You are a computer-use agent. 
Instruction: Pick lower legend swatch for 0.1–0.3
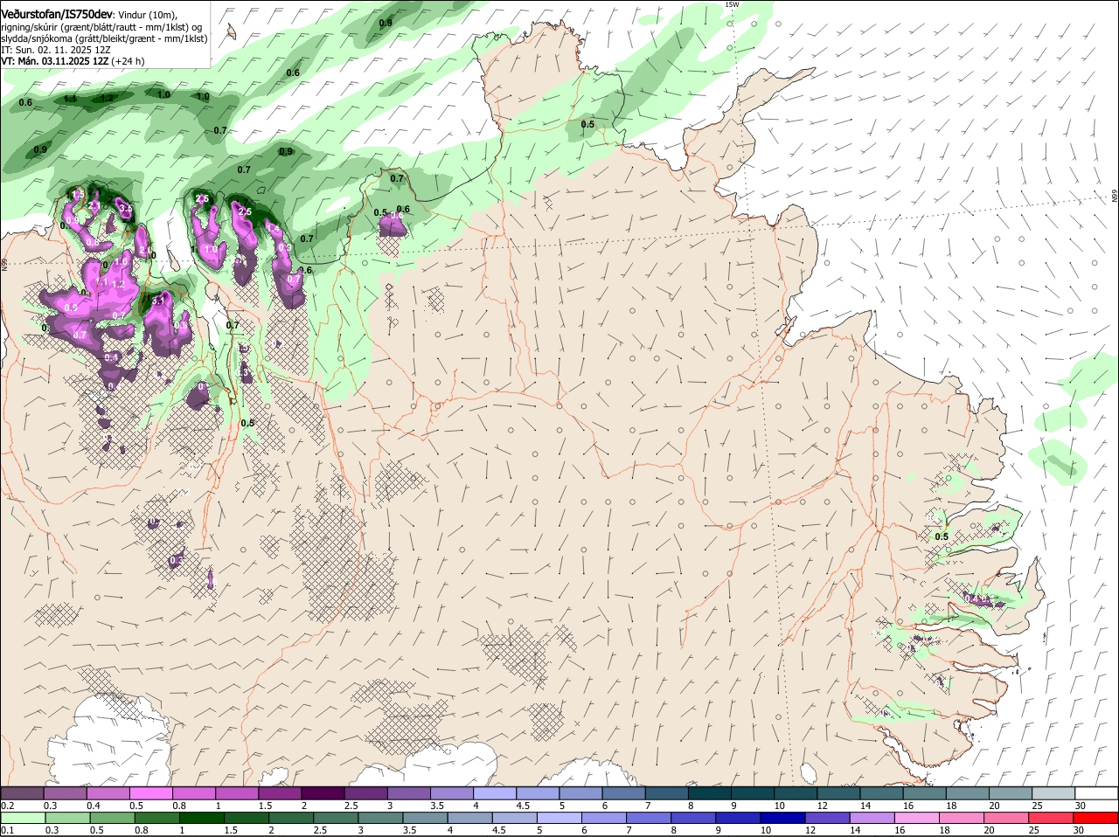tap(23, 818)
